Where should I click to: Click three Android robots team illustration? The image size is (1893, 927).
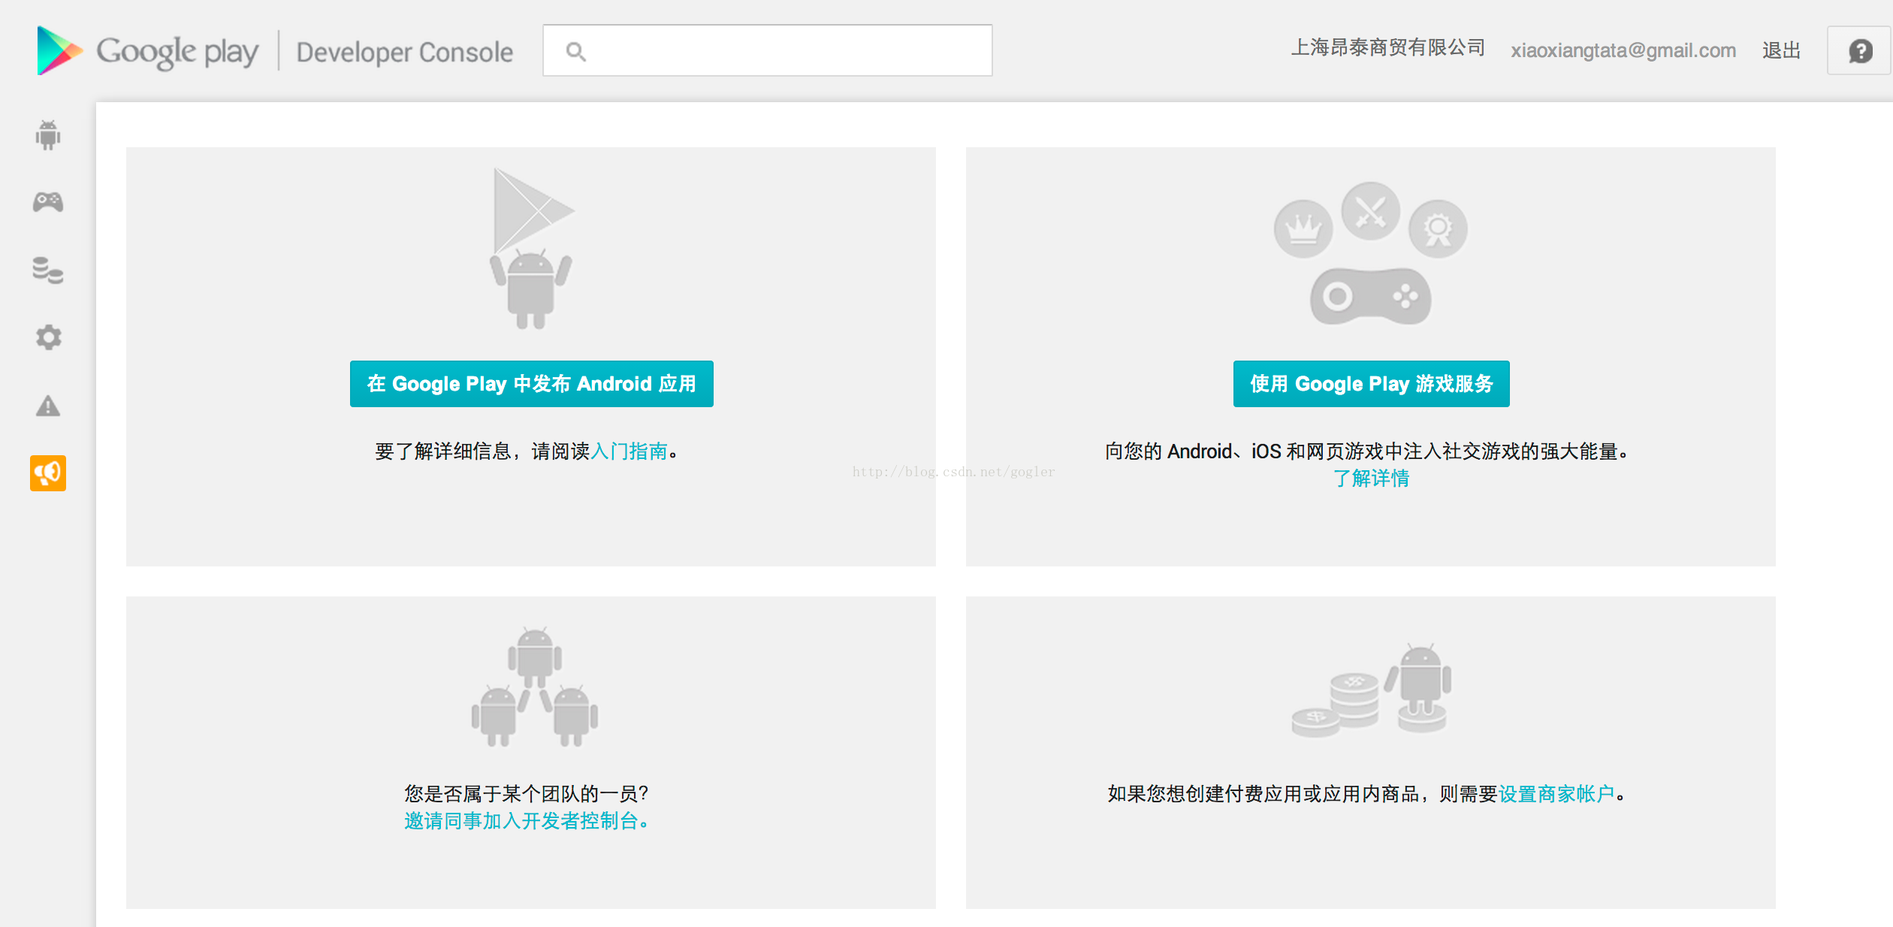coord(534,687)
